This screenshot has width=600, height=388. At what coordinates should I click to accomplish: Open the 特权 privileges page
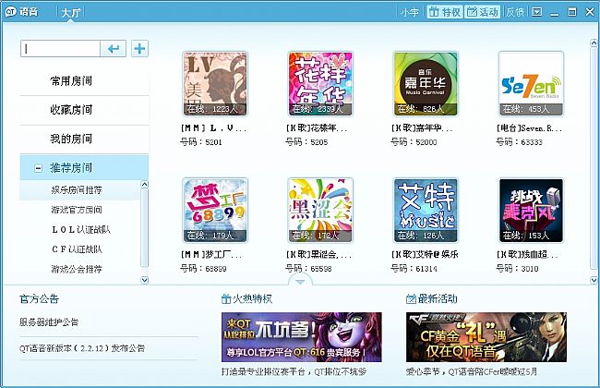[444, 12]
